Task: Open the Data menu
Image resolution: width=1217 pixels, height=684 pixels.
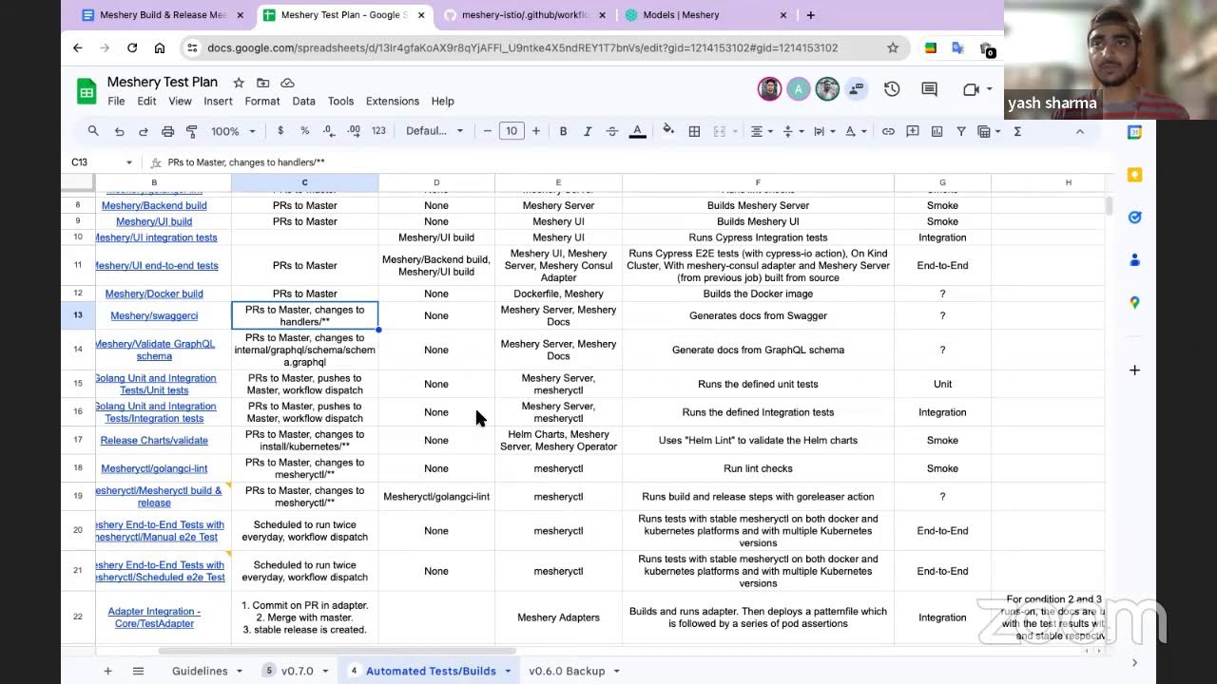Action: click(304, 101)
